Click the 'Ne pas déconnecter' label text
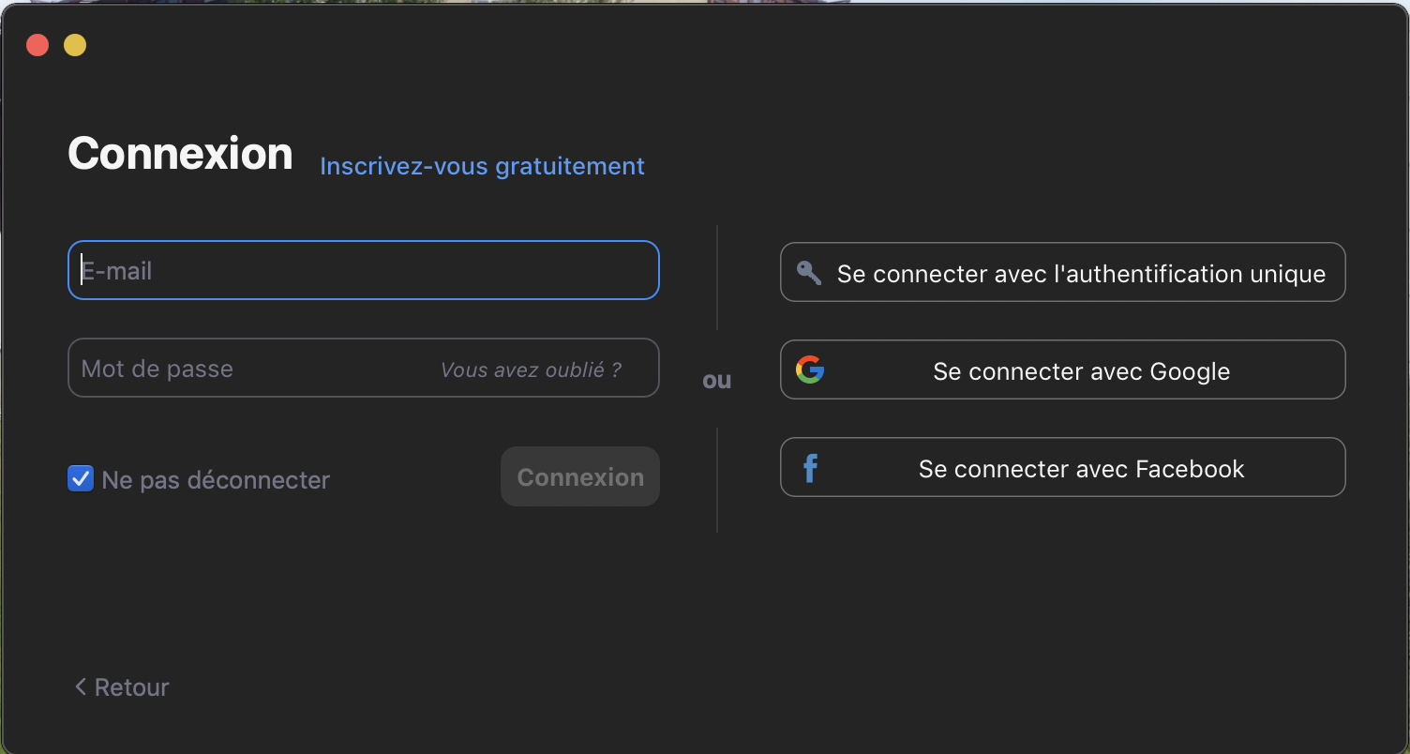Screen dimensions: 1410x754 (216, 480)
